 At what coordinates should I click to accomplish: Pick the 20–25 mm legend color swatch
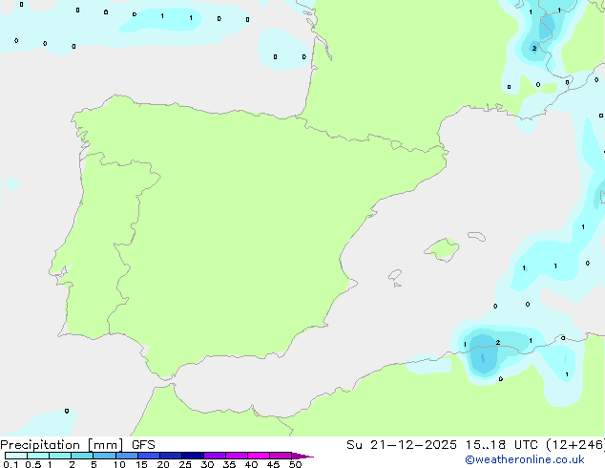[x=171, y=456]
